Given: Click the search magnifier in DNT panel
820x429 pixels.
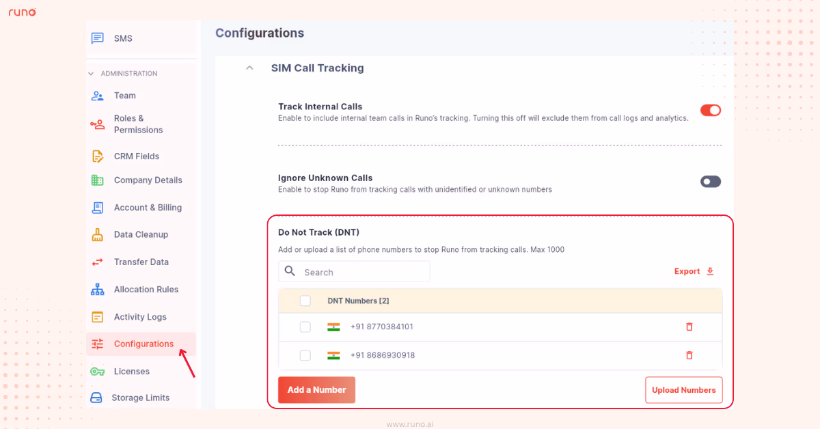Looking at the screenshot, I should [x=290, y=271].
